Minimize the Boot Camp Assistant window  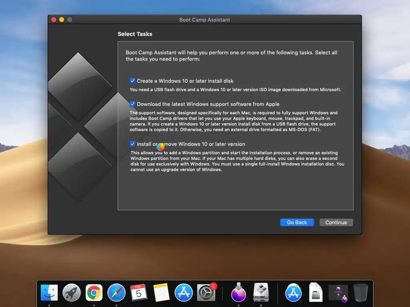pos(62,20)
